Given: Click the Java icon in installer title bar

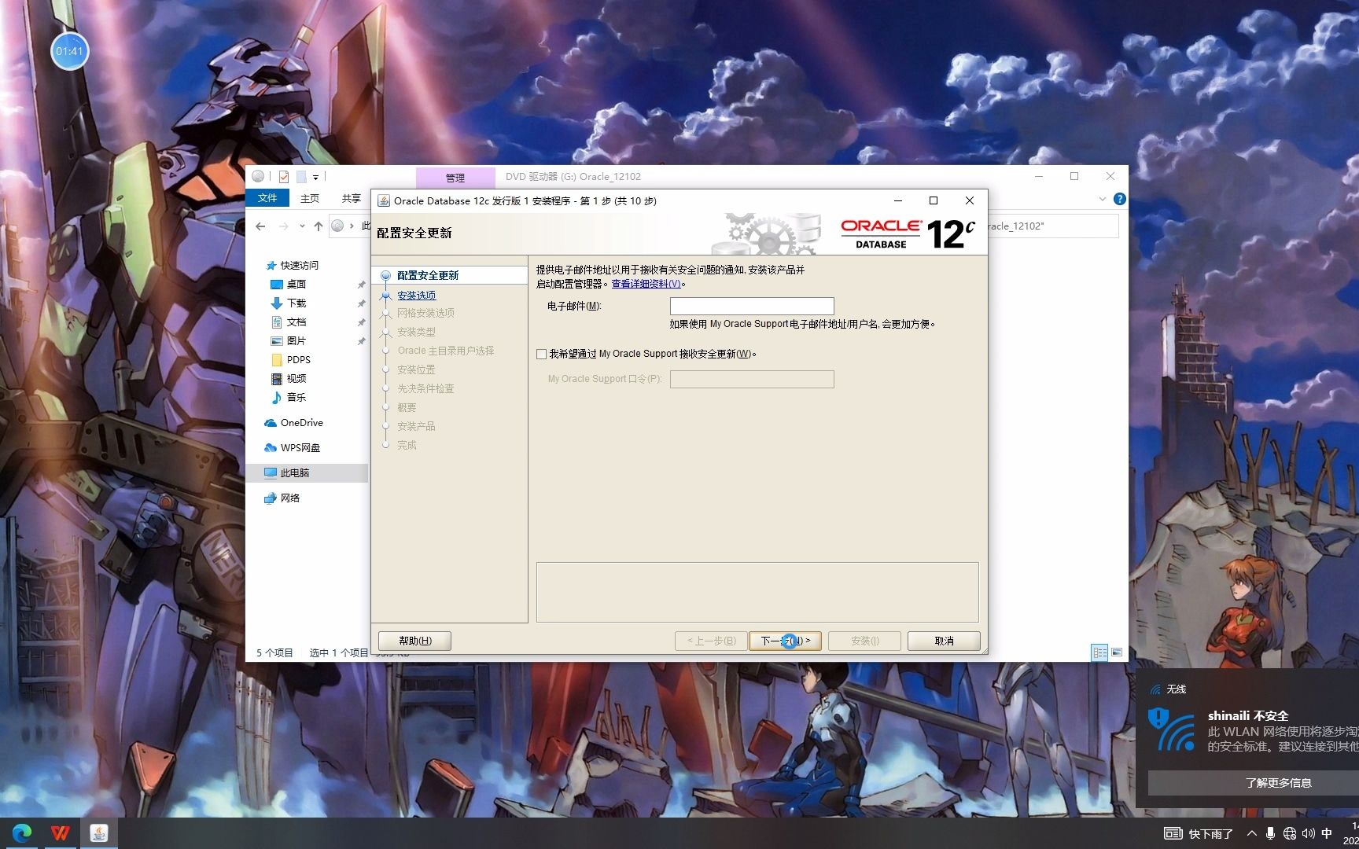Looking at the screenshot, I should [x=384, y=200].
